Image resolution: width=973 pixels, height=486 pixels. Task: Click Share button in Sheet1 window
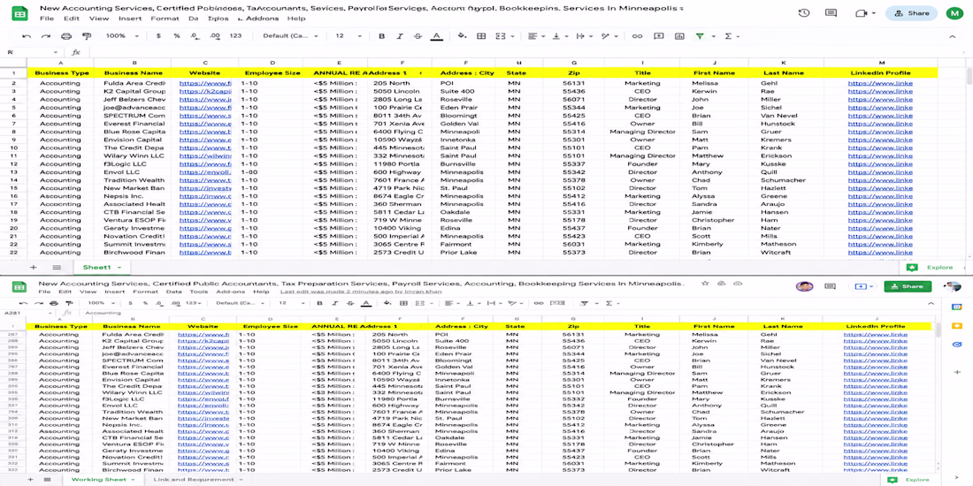click(911, 13)
